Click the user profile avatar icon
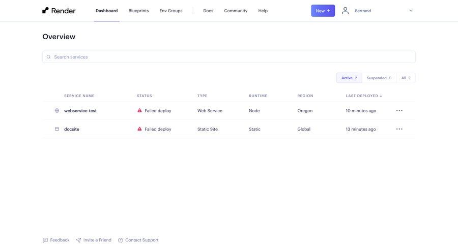The height and width of the screenshot is (246, 458). 346,11
